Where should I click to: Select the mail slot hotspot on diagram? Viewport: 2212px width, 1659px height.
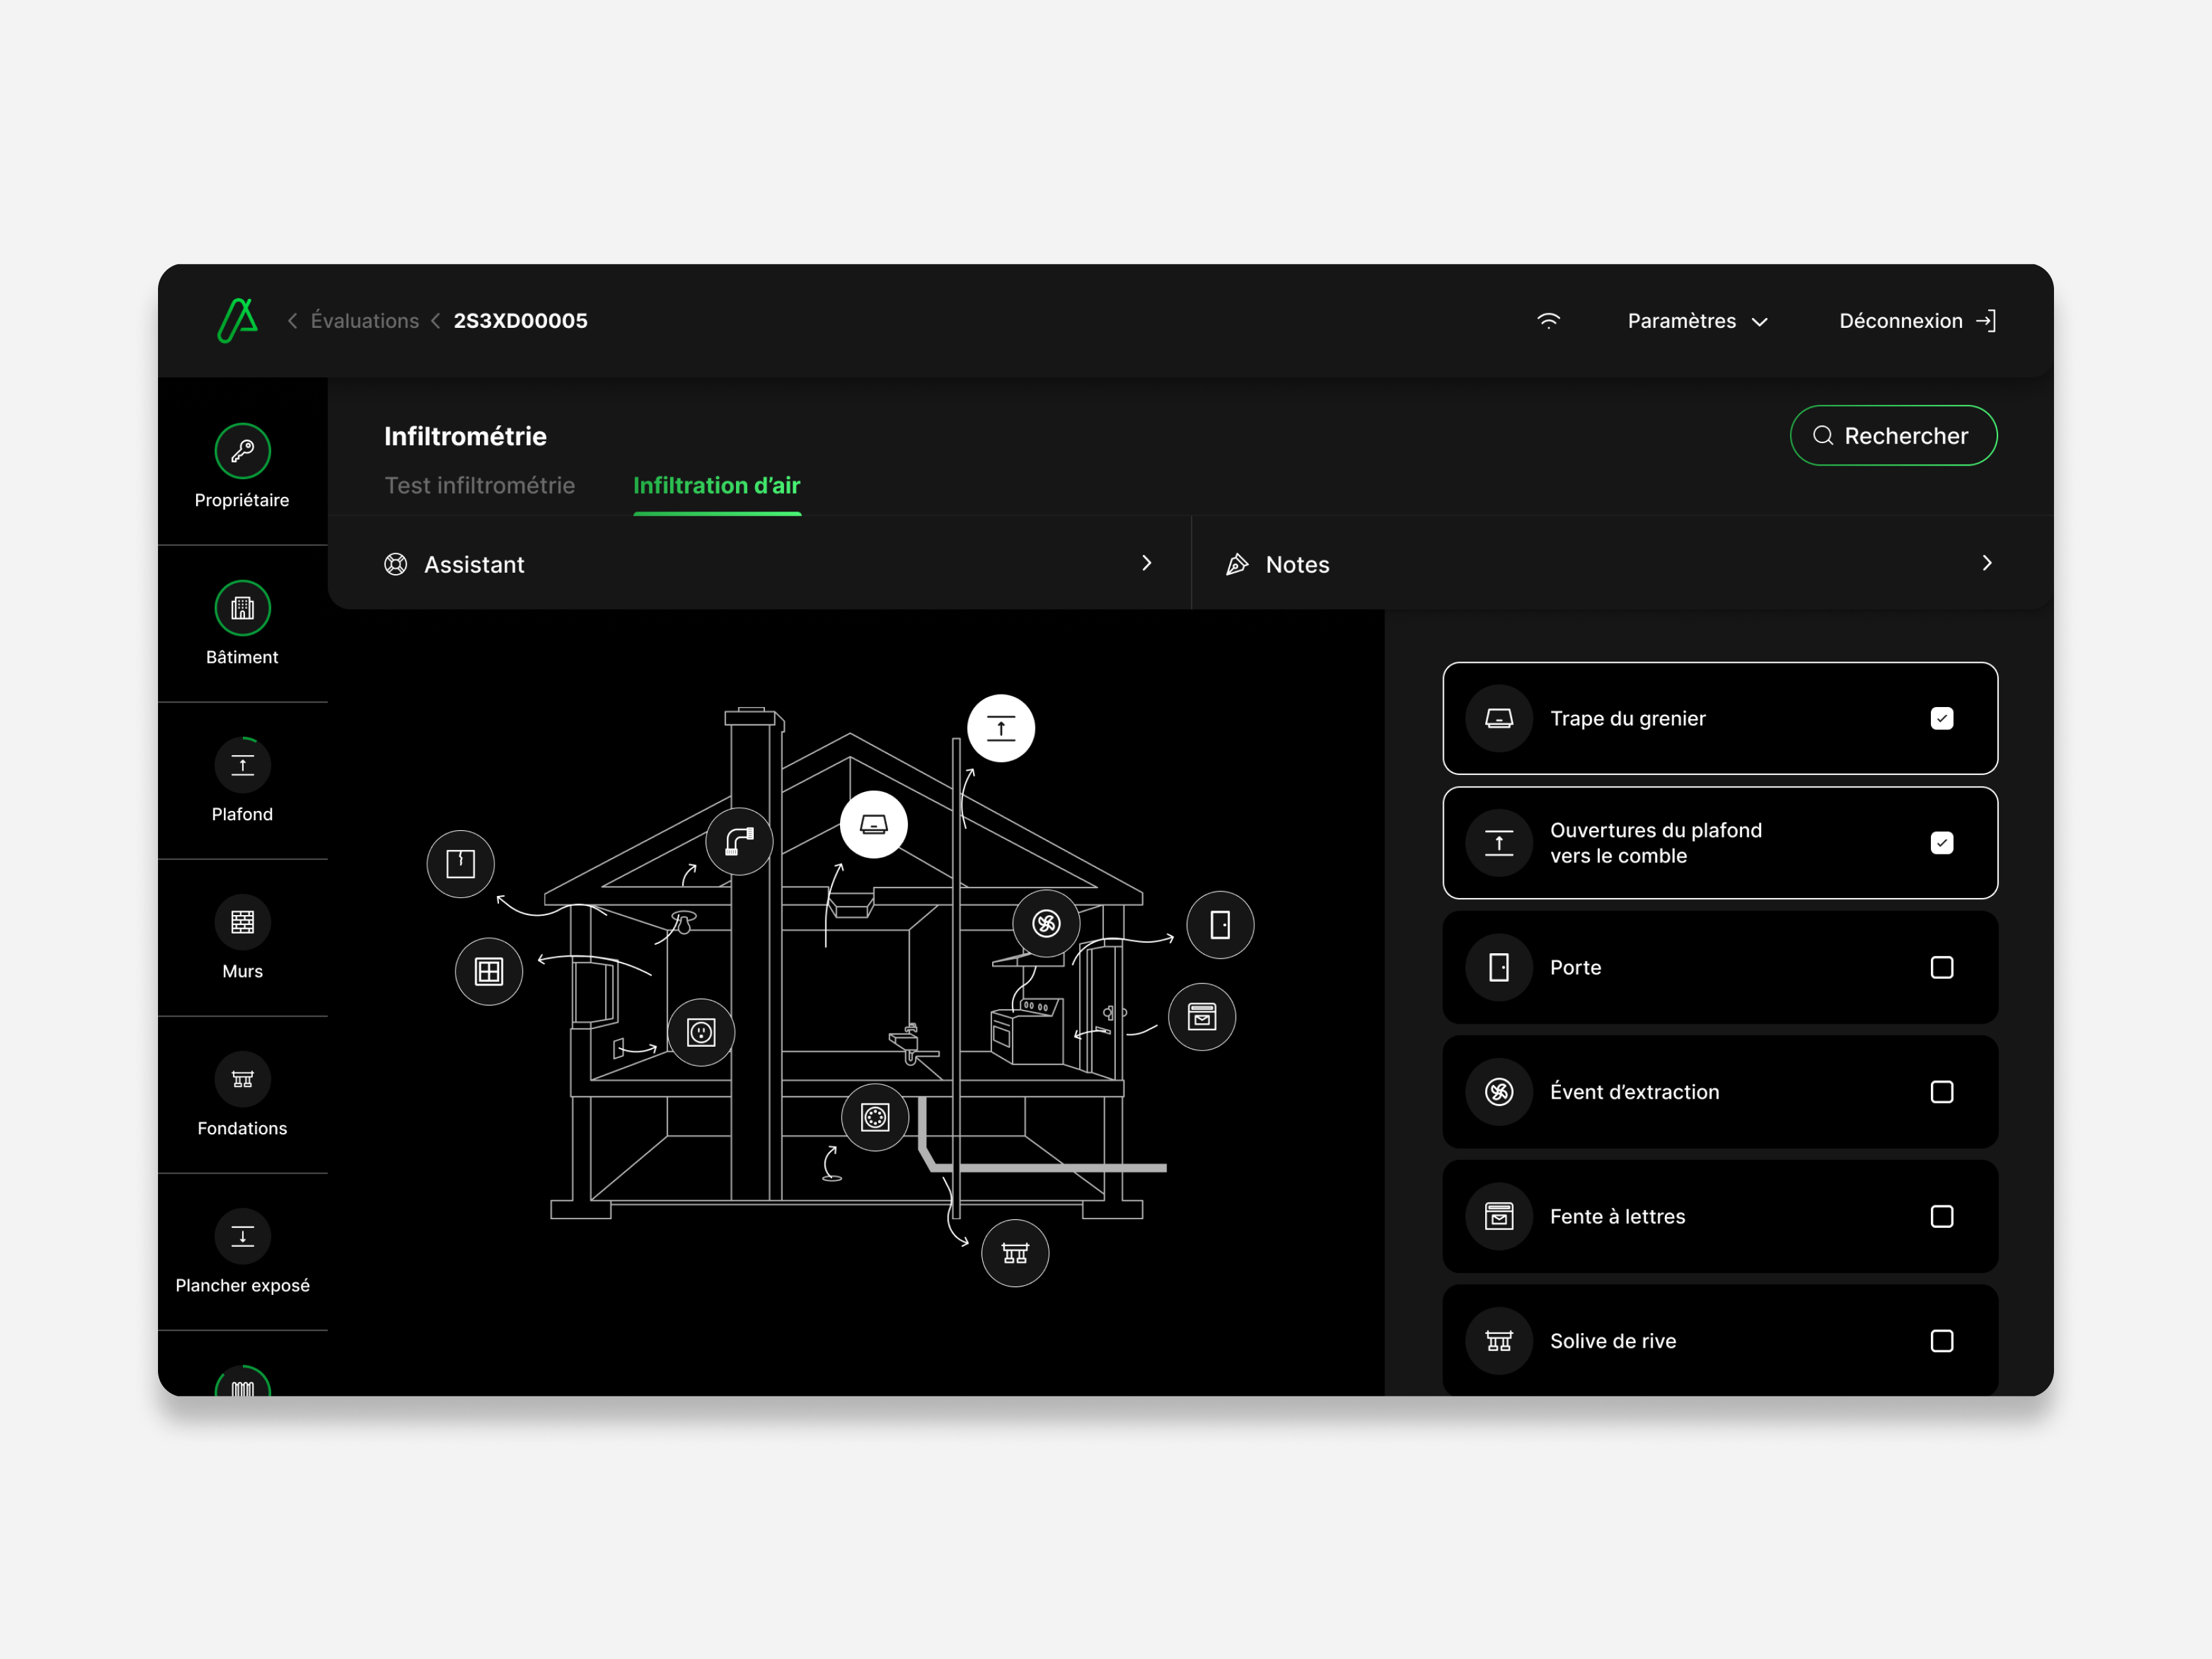[1201, 1017]
